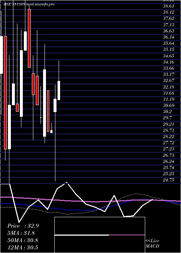Click the 29.21 price axis label
181x253 pixels.
pyautogui.click(x=169, y=124)
